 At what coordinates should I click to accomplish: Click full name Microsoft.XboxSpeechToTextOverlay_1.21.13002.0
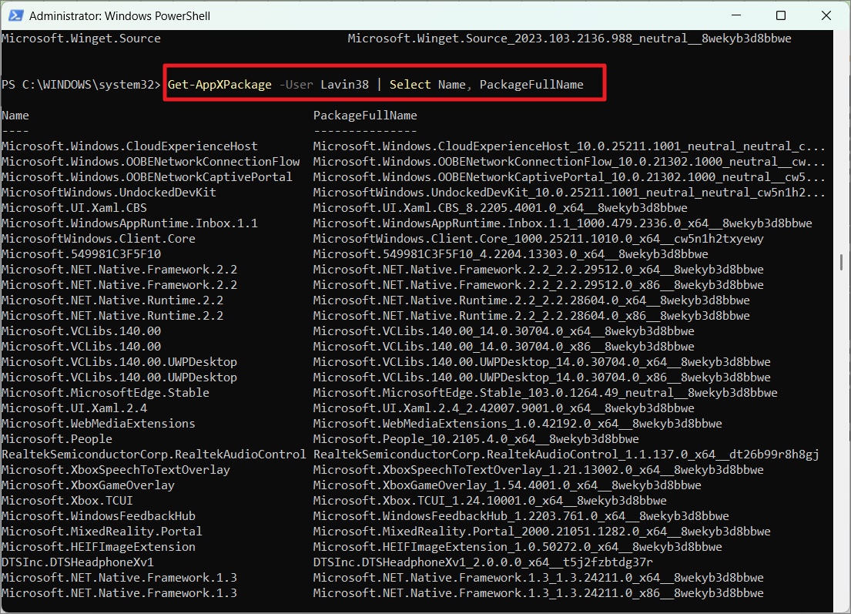pyautogui.click(x=538, y=470)
